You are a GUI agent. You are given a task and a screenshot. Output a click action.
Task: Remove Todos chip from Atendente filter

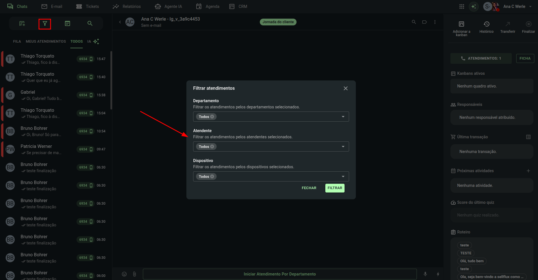[212, 147]
